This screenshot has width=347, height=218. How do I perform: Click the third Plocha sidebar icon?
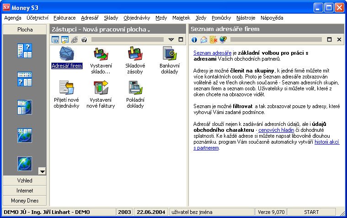(x=25, y=107)
